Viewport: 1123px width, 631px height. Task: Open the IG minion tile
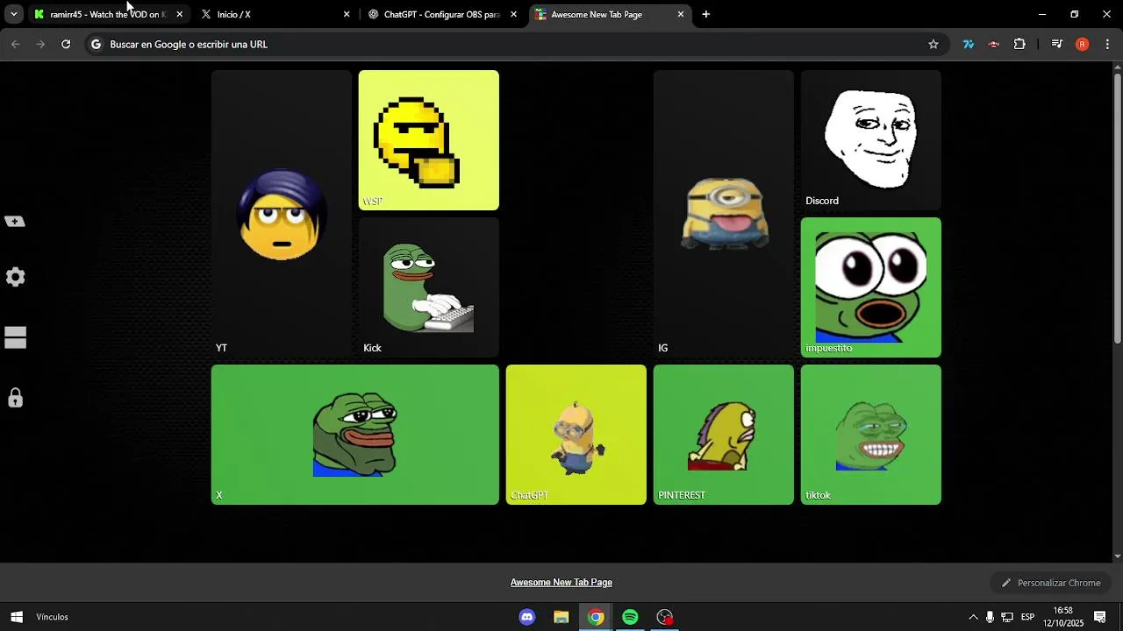(723, 214)
